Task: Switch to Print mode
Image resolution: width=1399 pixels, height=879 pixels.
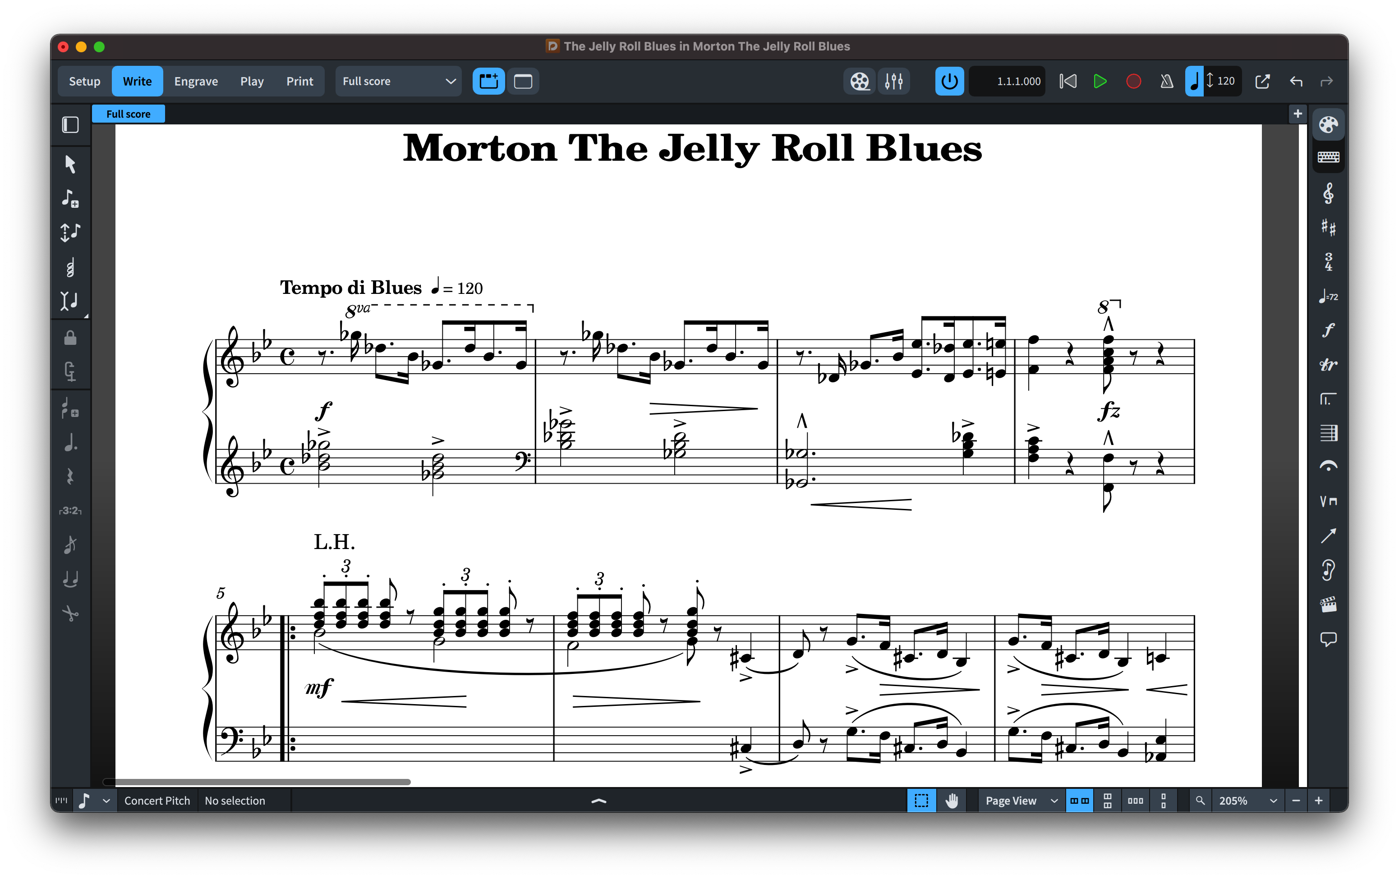Action: [x=299, y=81]
